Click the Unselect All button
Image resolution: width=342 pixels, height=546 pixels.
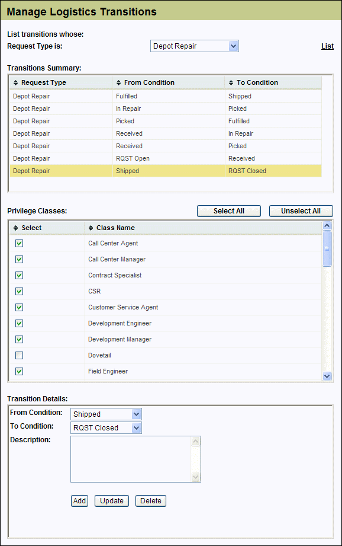[x=301, y=211]
